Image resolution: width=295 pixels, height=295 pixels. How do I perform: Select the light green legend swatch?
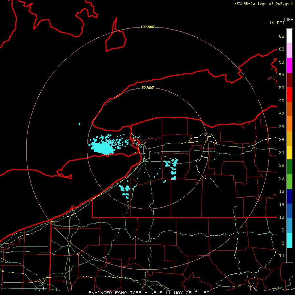coord(289,182)
